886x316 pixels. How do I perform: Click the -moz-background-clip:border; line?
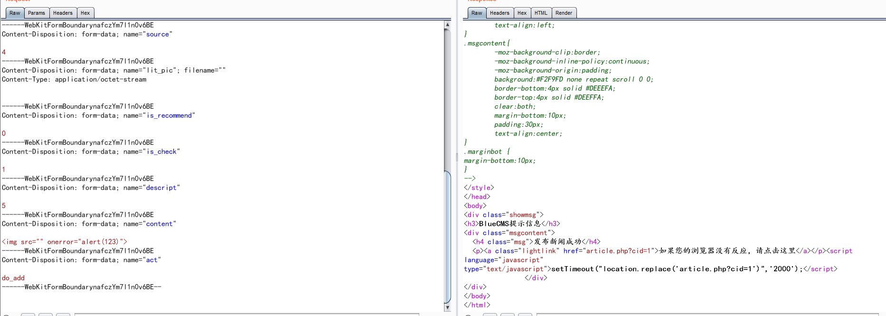547,52
